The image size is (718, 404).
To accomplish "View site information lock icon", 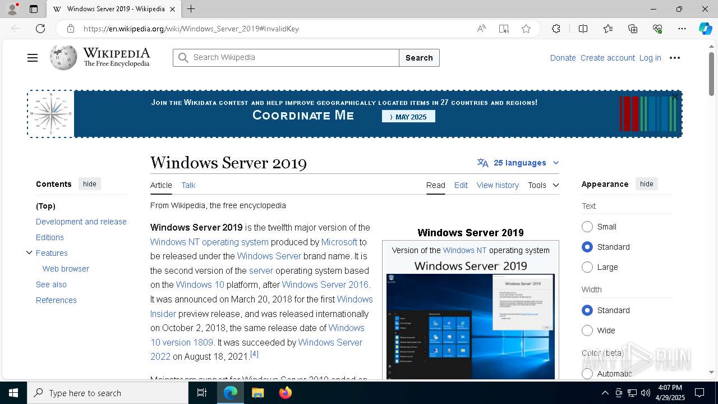I will tap(70, 29).
